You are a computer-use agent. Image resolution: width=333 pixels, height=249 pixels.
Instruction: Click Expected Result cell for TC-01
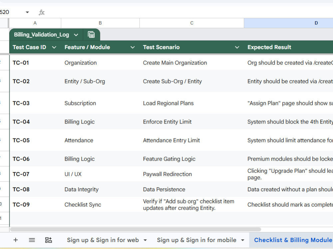click(x=288, y=63)
